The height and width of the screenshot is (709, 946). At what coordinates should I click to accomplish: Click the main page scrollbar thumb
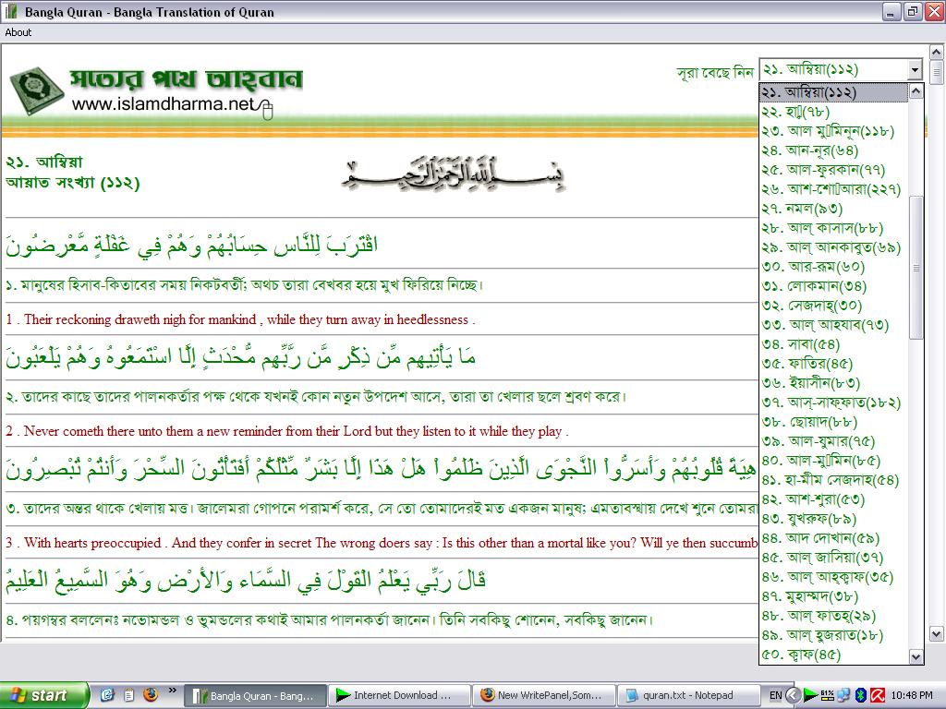coord(937,73)
